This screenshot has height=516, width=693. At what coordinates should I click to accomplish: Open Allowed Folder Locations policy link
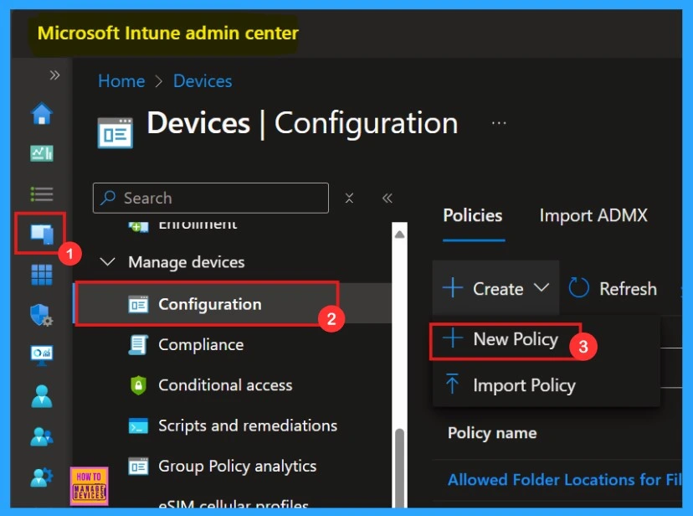(x=564, y=480)
